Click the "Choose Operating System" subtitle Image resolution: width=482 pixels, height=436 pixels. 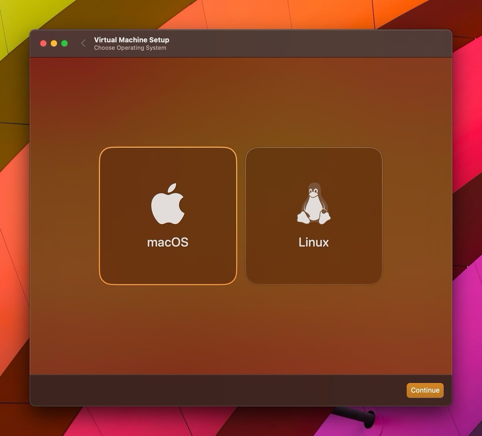click(x=130, y=48)
